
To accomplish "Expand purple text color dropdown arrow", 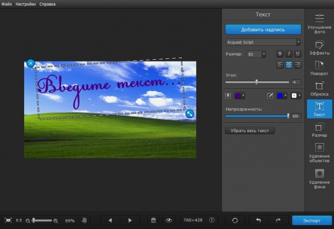I will pyautogui.click(x=243, y=96).
